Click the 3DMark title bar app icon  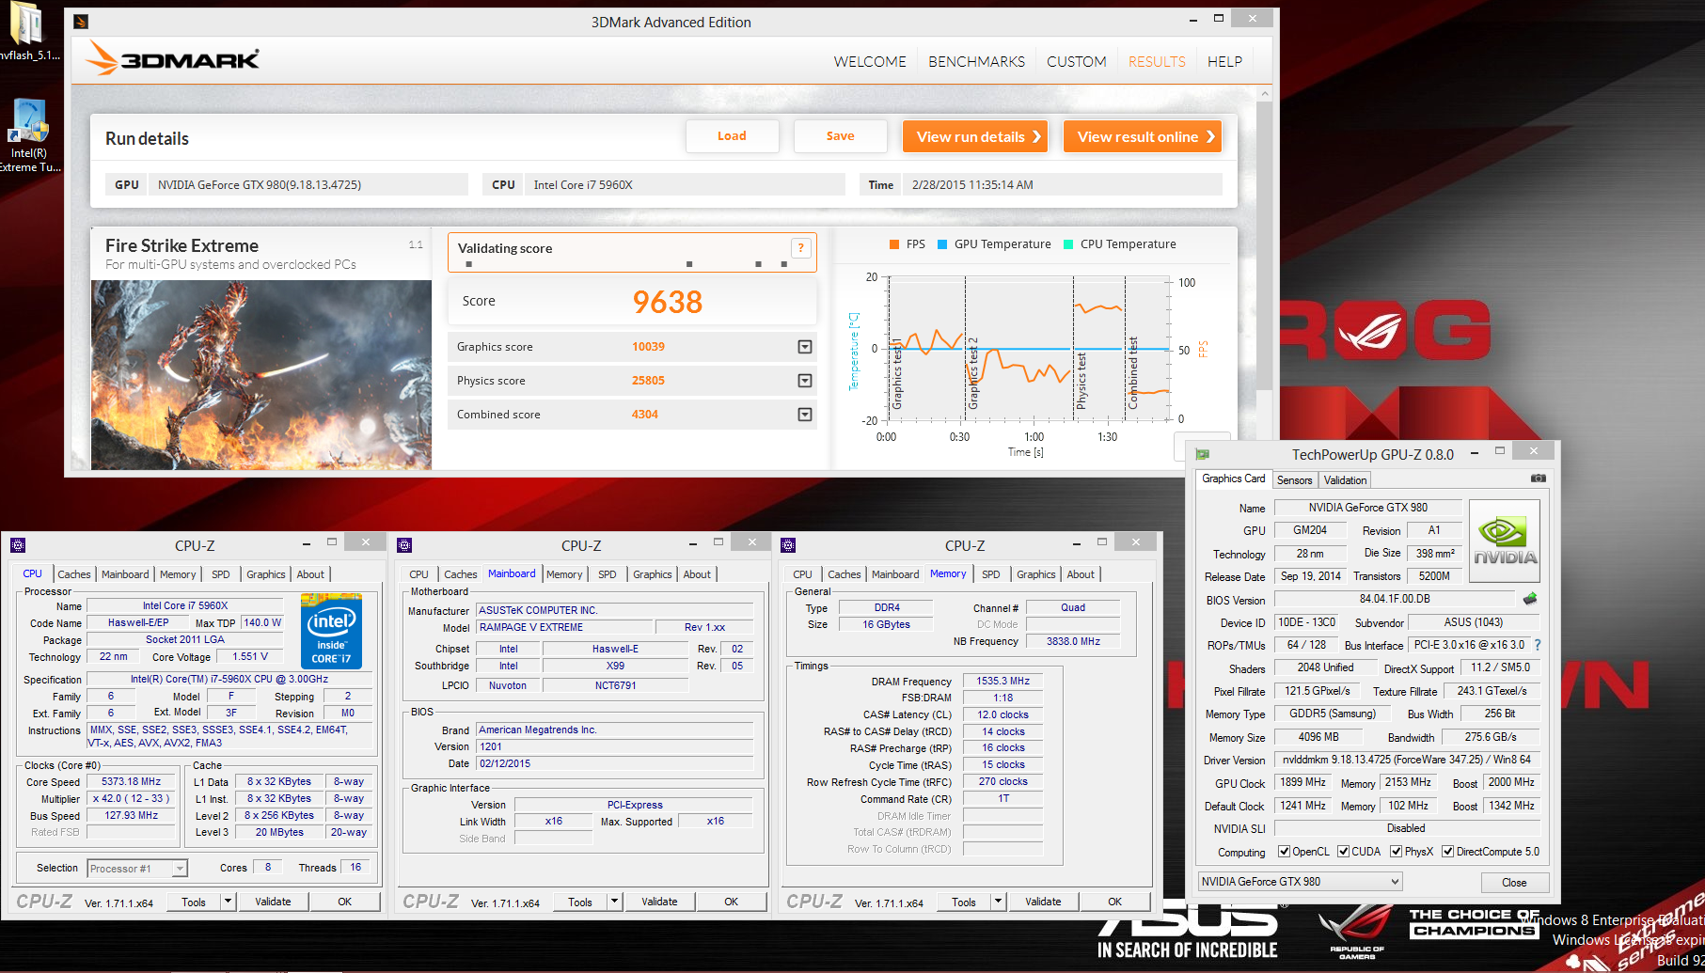[81, 22]
